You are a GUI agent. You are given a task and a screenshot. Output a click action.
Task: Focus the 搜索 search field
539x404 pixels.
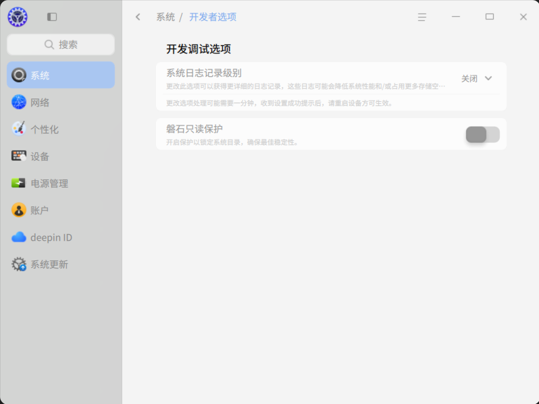click(61, 45)
